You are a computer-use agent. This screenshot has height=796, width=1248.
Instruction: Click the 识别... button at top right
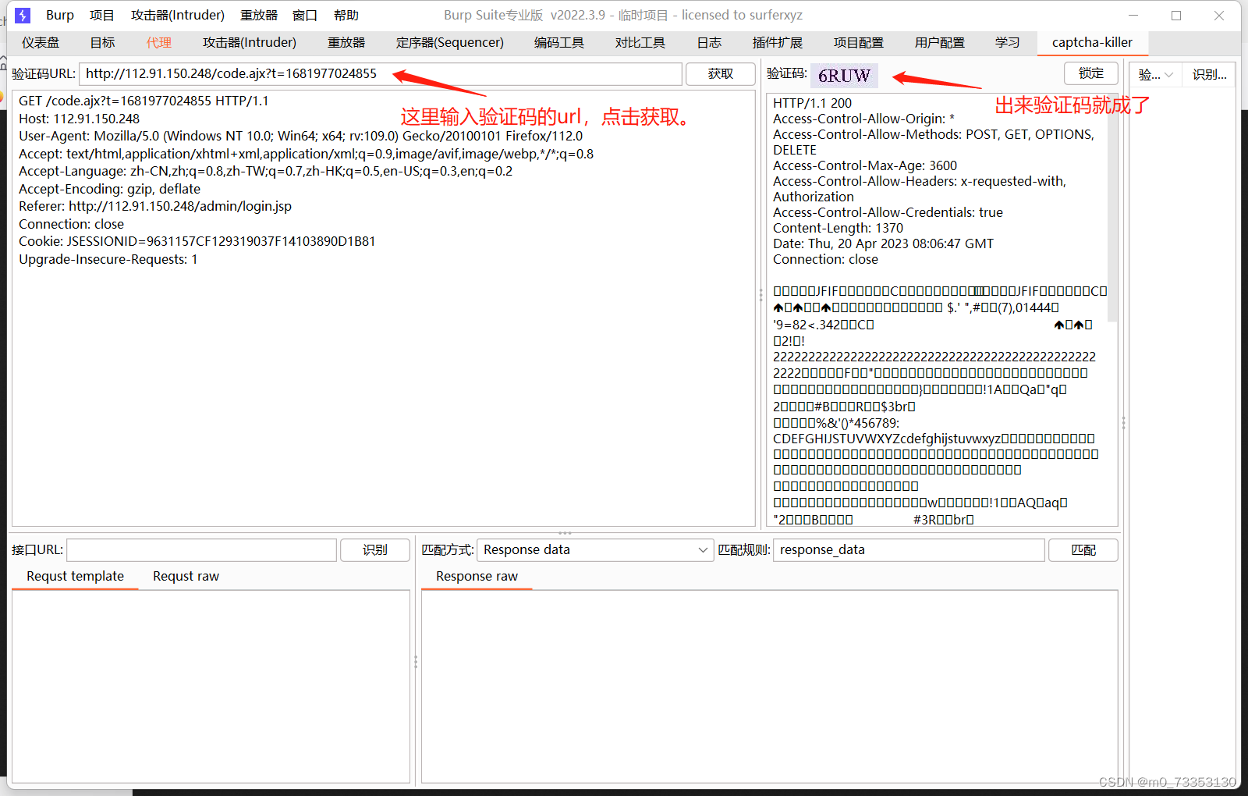coord(1209,74)
